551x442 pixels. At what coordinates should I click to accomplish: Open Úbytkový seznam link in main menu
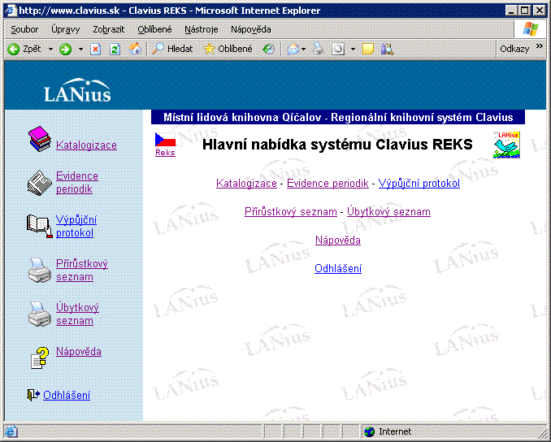click(x=388, y=211)
